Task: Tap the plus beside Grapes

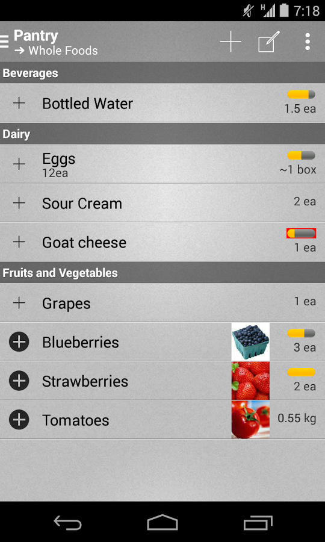Action: [19, 303]
